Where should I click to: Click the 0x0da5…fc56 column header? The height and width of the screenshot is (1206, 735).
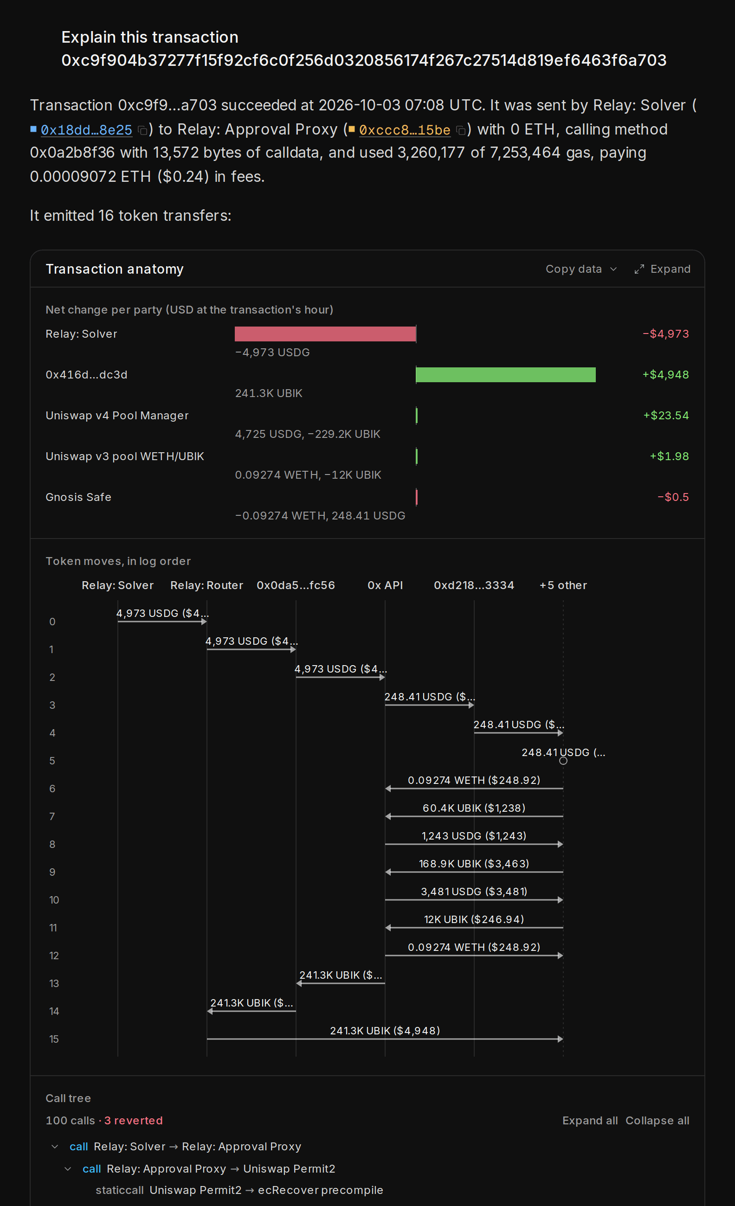pos(296,585)
